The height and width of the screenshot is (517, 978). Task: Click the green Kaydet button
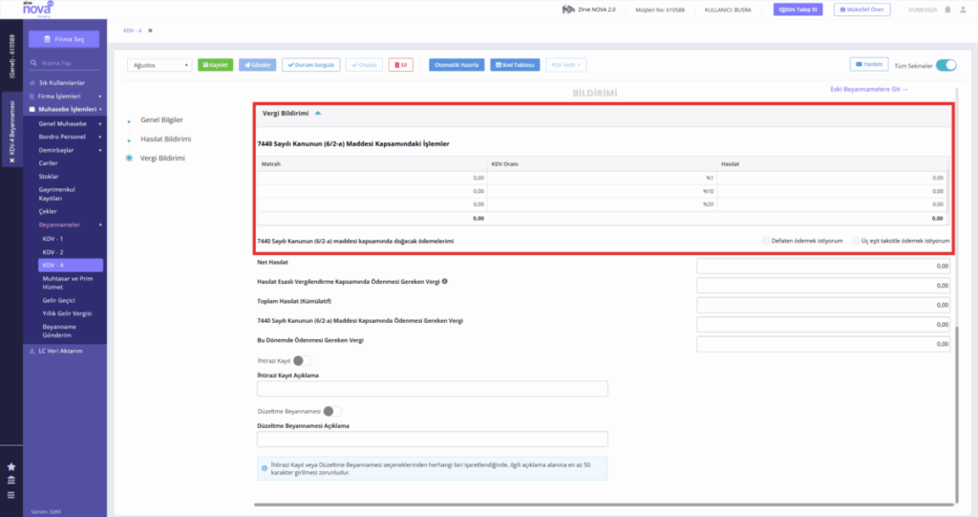coord(215,65)
